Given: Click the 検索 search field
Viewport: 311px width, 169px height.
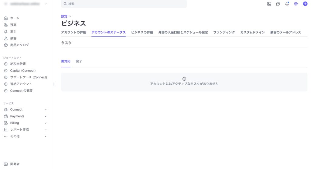Looking at the screenshot, I should click(x=124, y=4).
